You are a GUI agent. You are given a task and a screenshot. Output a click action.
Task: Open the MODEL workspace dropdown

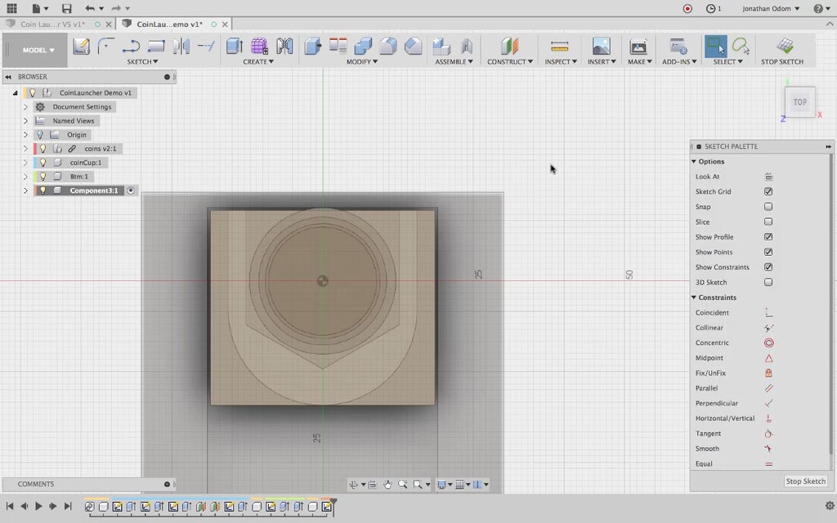(38, 50)
